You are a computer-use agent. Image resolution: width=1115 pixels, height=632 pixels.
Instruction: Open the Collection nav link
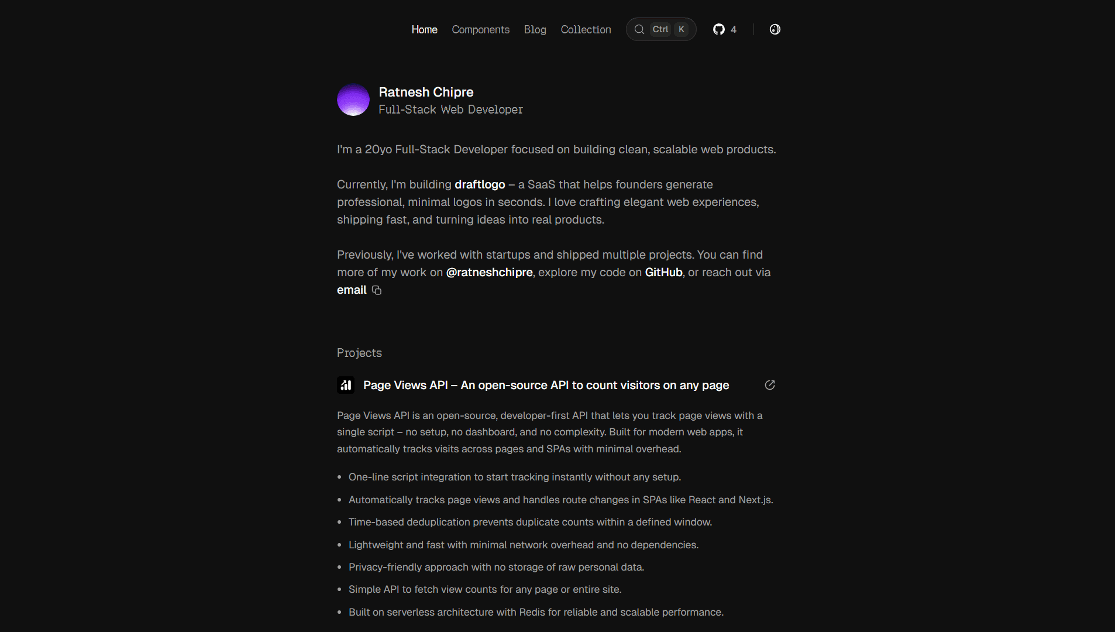(x=586, y=29)
